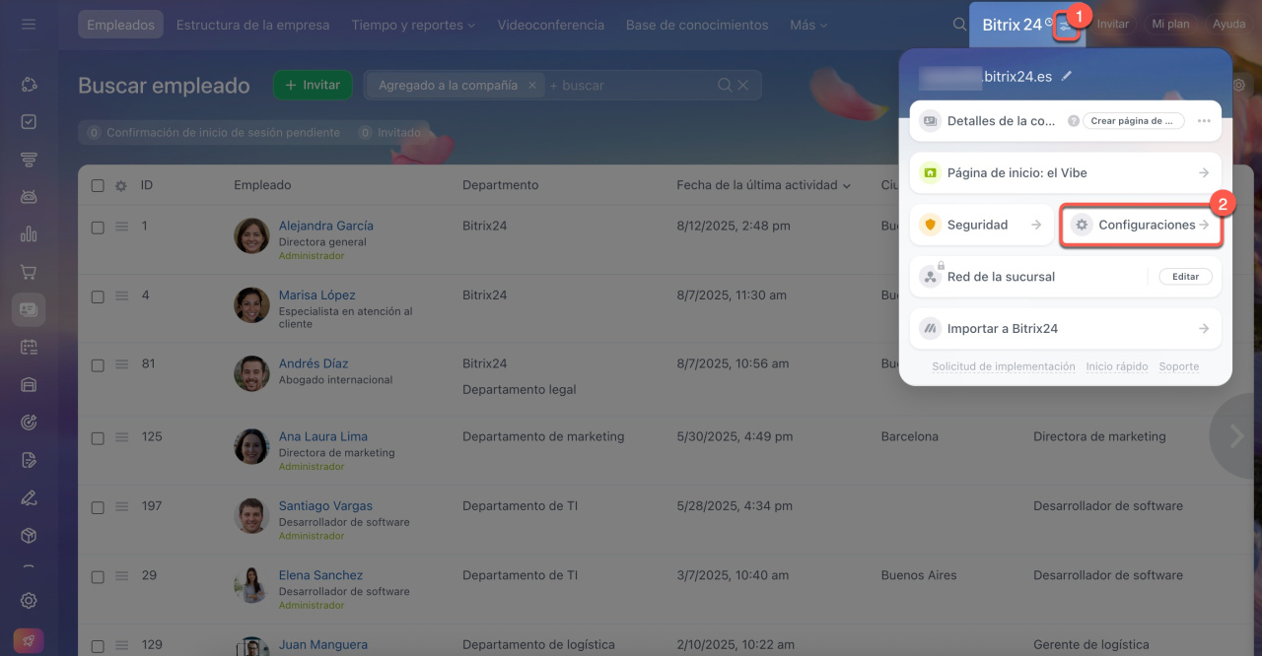
Task: Check the box for Andrés Díaz row
Action: click(98, 364)
